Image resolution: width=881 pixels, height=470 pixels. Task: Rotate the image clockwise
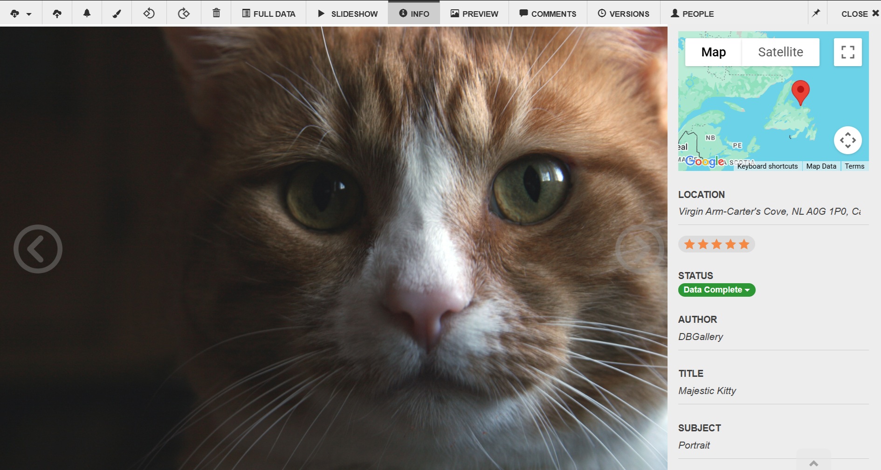tap(183, 13)
